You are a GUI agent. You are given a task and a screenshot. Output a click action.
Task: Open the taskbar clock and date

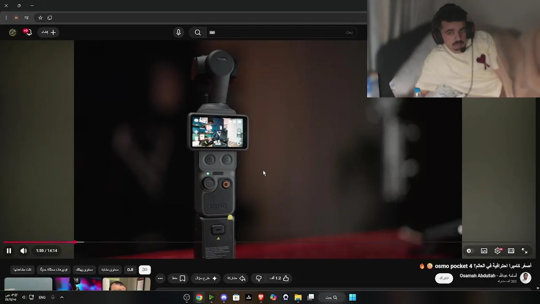click(11, 297)
